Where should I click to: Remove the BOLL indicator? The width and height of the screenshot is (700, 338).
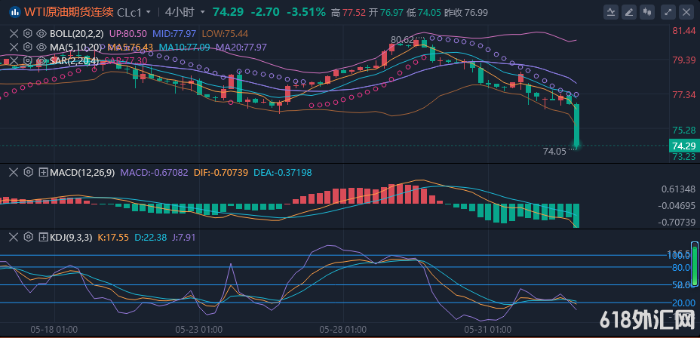click(14, 34)
